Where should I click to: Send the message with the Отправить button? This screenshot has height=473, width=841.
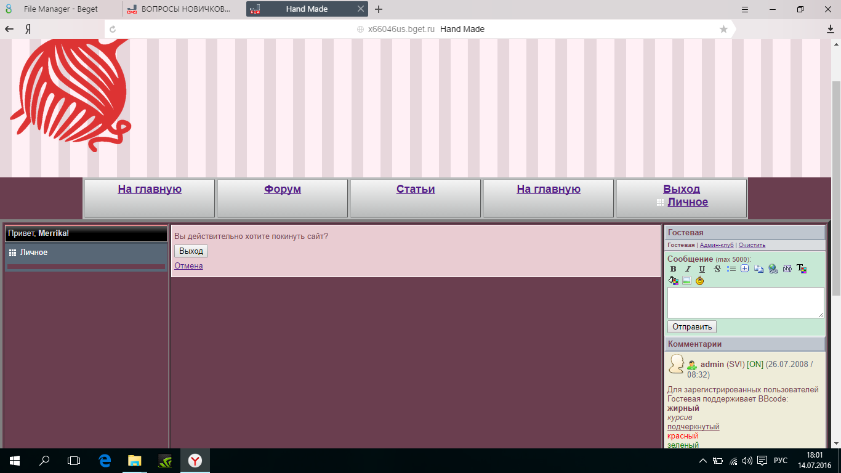tap(692, 327)
